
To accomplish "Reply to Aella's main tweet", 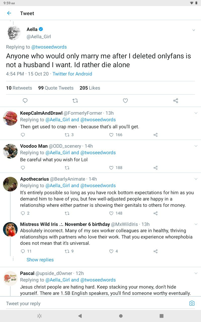I will [25, 101].
